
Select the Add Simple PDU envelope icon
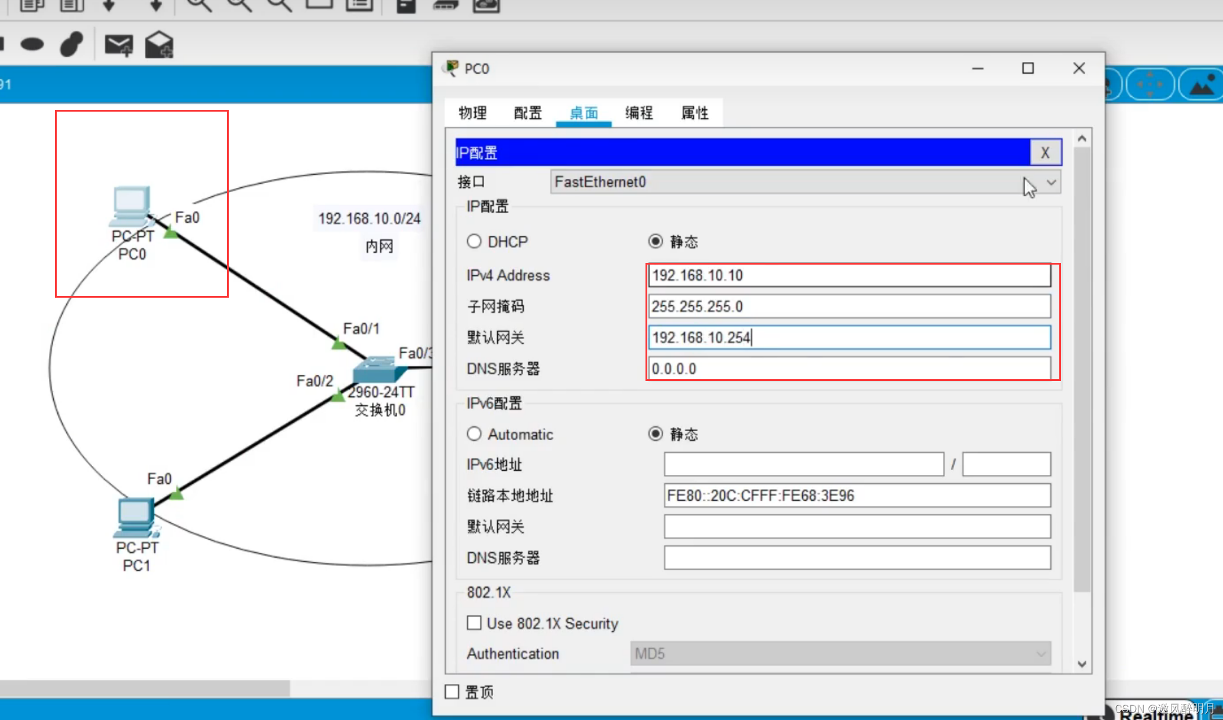tap(118, 45)
